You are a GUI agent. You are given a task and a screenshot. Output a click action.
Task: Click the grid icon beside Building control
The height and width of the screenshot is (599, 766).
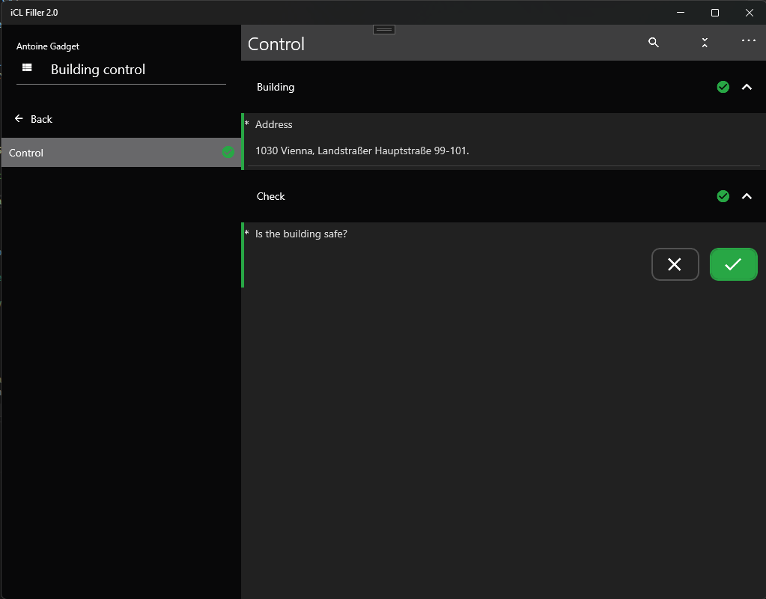pyautogui.click(x=27, y=67)
